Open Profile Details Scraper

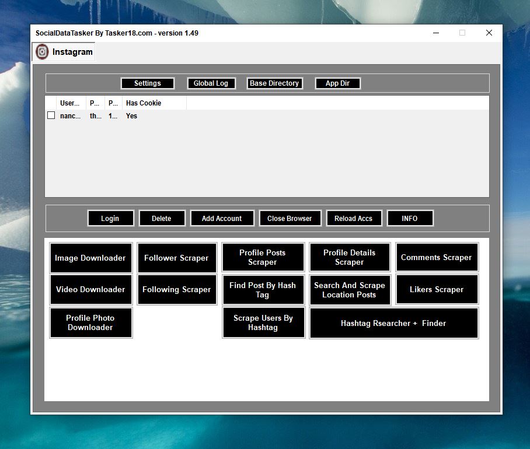point(350,257)
